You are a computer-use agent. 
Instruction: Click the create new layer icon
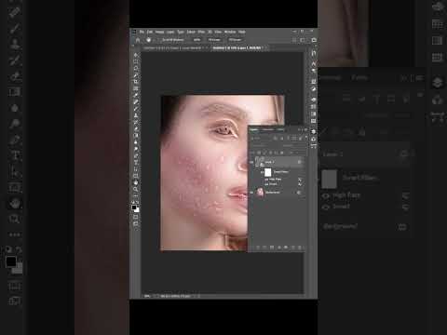(x=293, y=248)
